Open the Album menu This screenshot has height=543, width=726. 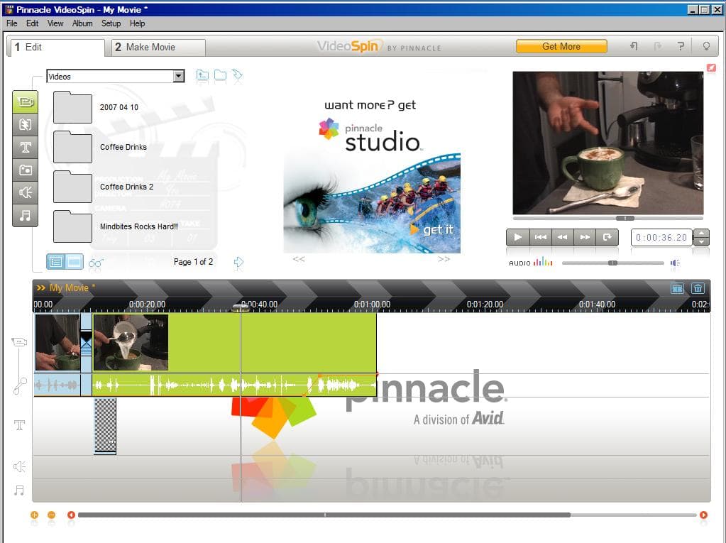click(x=82, y=23)
